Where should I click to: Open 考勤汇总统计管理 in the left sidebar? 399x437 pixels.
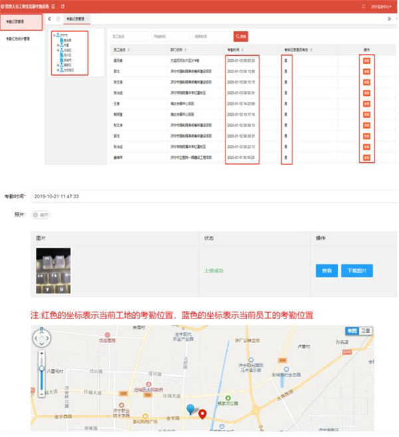click(x=18, y=39)
